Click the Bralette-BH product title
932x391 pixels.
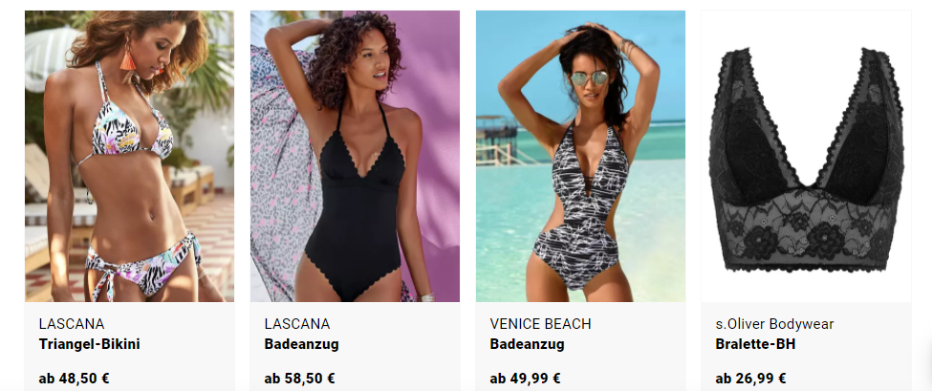point(755,344)
